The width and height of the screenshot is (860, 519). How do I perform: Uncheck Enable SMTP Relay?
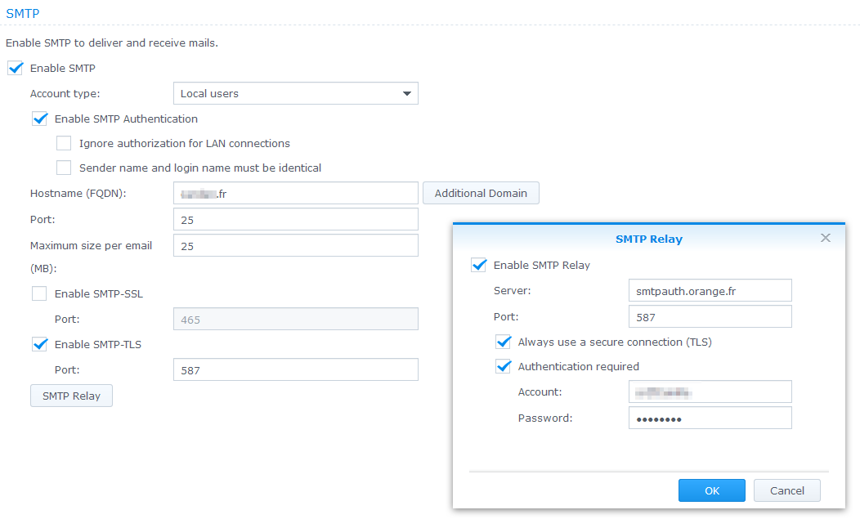click(x=478, y=265)
